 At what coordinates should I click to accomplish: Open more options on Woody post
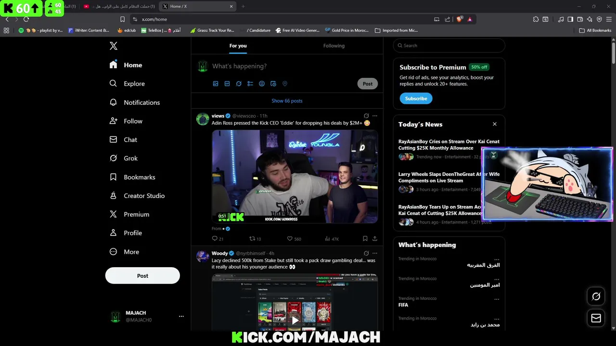[375, 253]
